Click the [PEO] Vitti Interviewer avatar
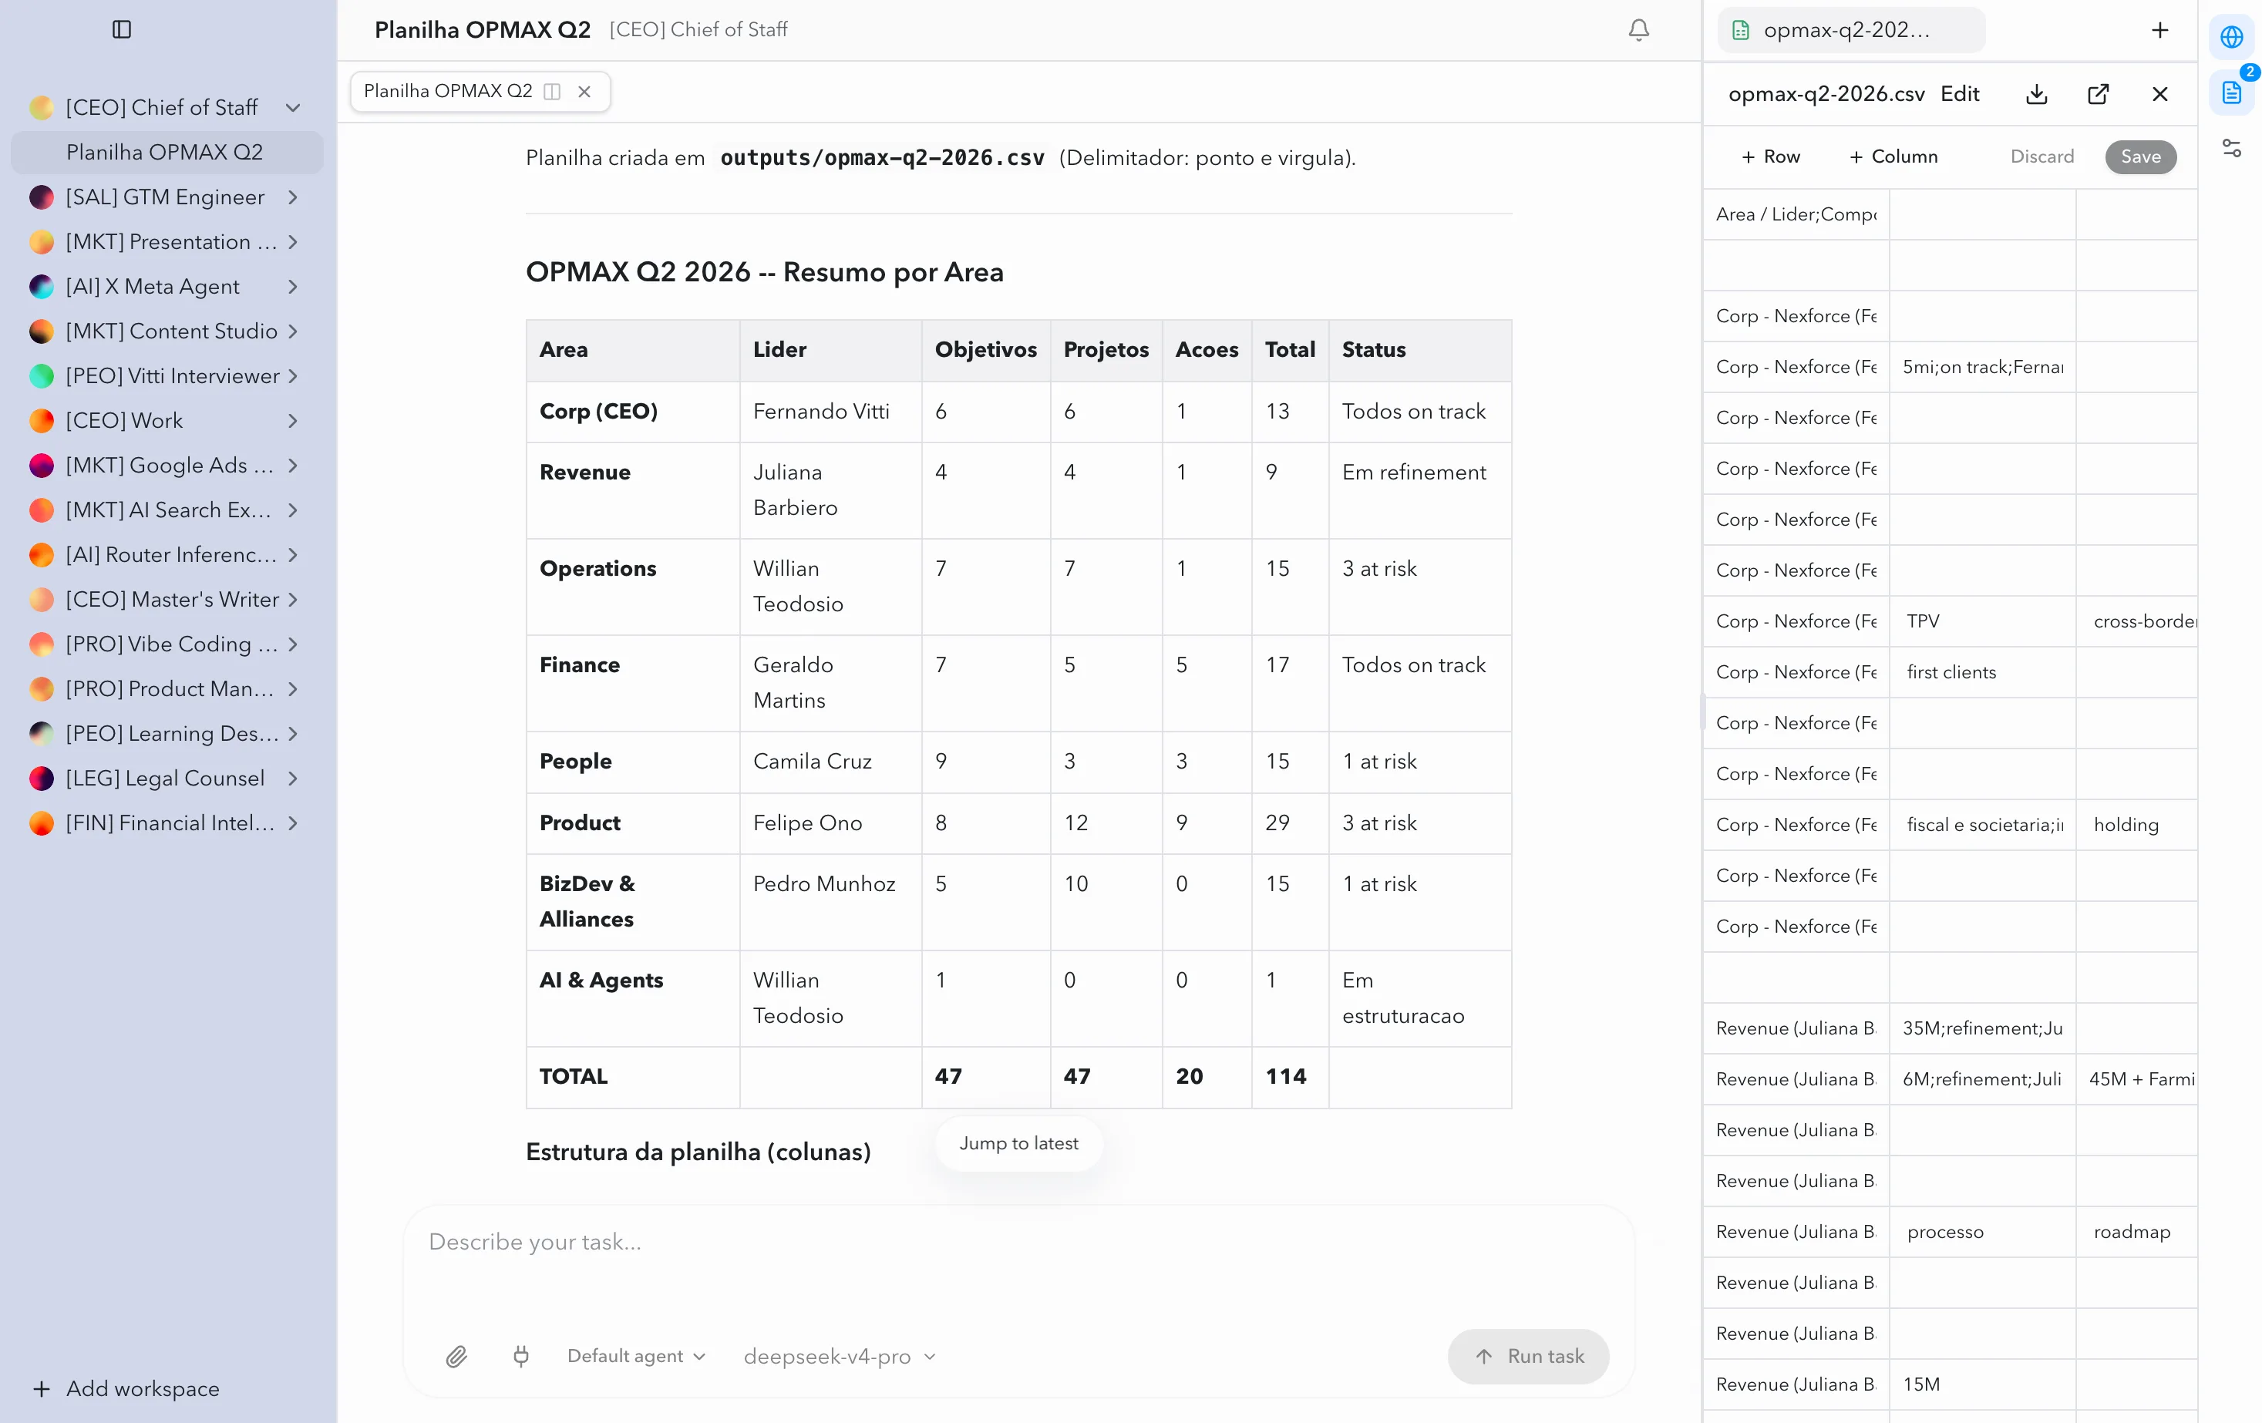Viewport: 2262px width, 1423px height. point(42,375)
